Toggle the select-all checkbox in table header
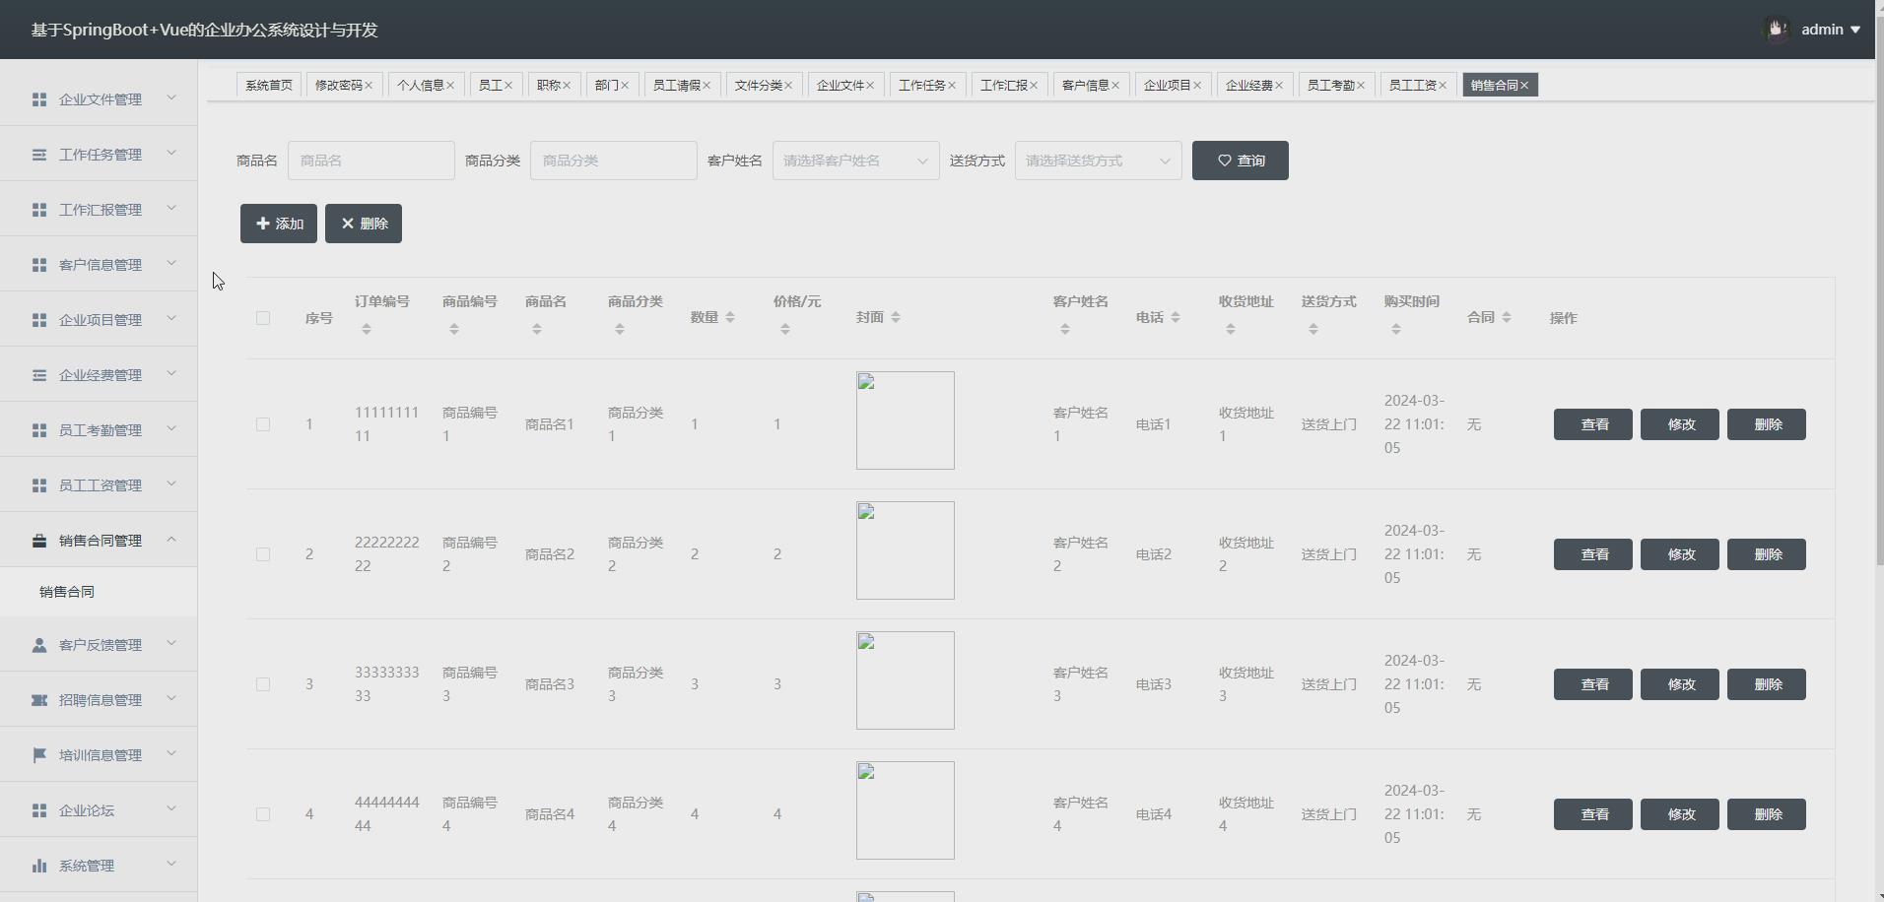The image size is (1884, 902). 262,317
